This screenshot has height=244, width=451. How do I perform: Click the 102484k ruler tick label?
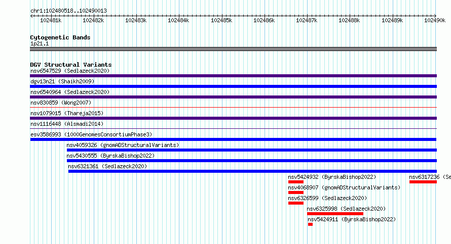click(178, 20)
